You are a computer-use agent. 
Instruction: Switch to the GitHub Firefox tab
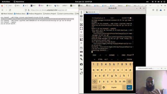(89, 6)
